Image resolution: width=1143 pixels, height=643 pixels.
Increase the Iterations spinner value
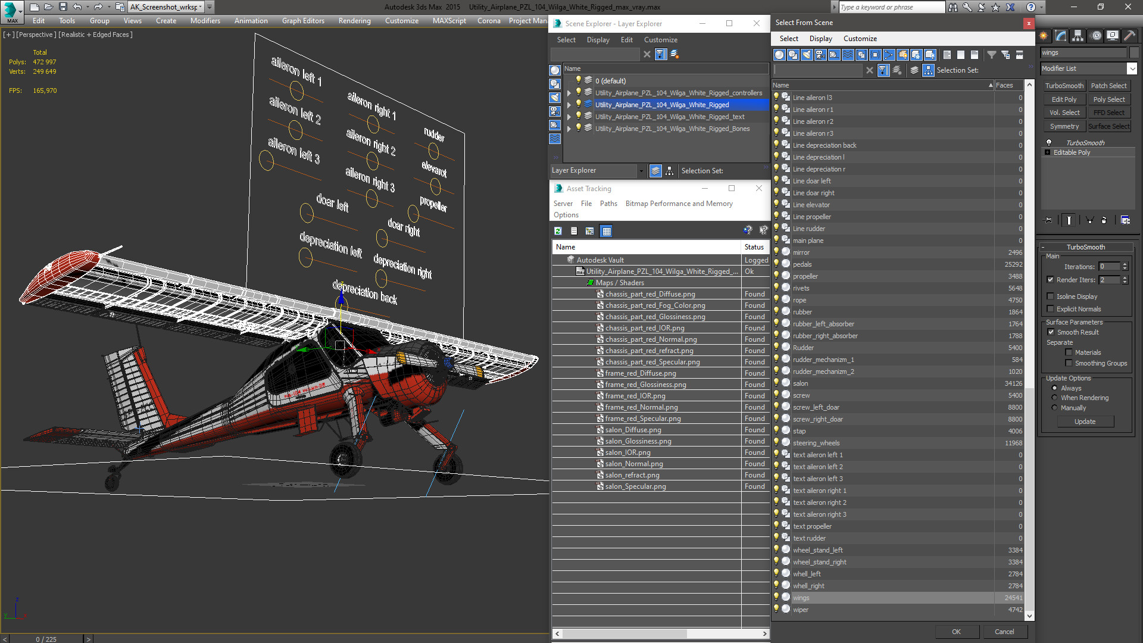pos(1125,264)
